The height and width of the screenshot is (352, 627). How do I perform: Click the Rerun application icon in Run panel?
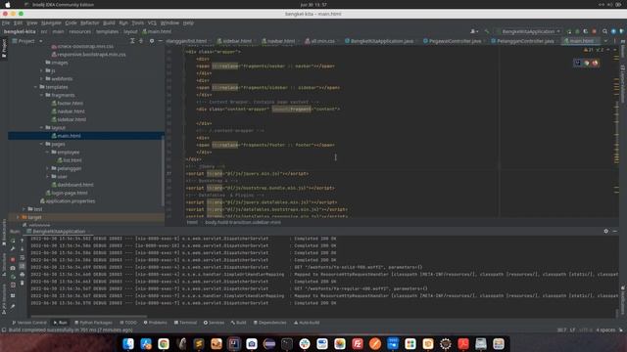13,241
